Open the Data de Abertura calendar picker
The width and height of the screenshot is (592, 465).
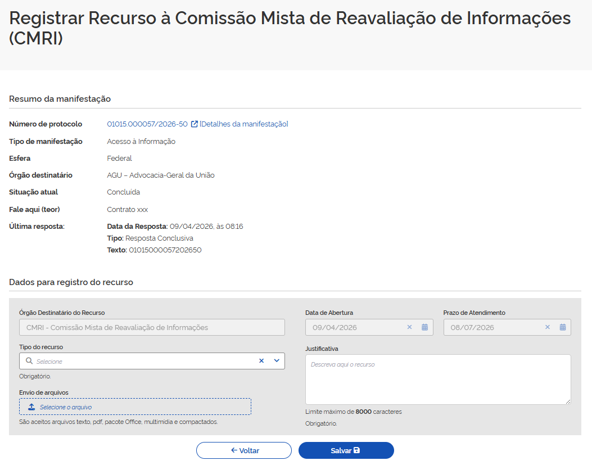pyautogui.click(x=425, y=327)
